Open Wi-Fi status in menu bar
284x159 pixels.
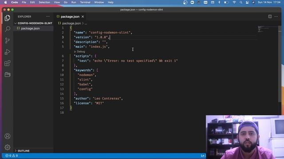[234, 2]
